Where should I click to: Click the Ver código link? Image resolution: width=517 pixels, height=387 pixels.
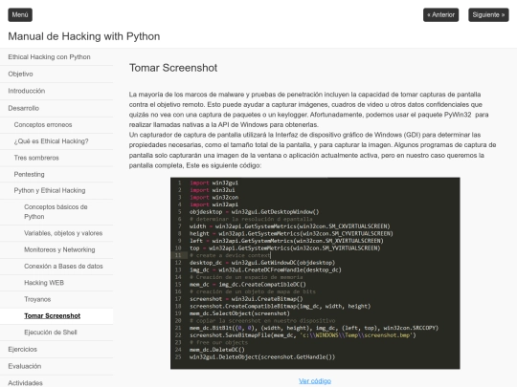pyautogui.click(x=315, y=380)
